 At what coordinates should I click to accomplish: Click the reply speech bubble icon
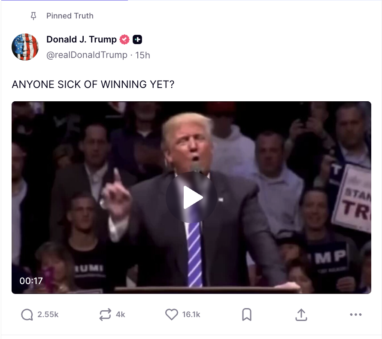coord(27,315)
